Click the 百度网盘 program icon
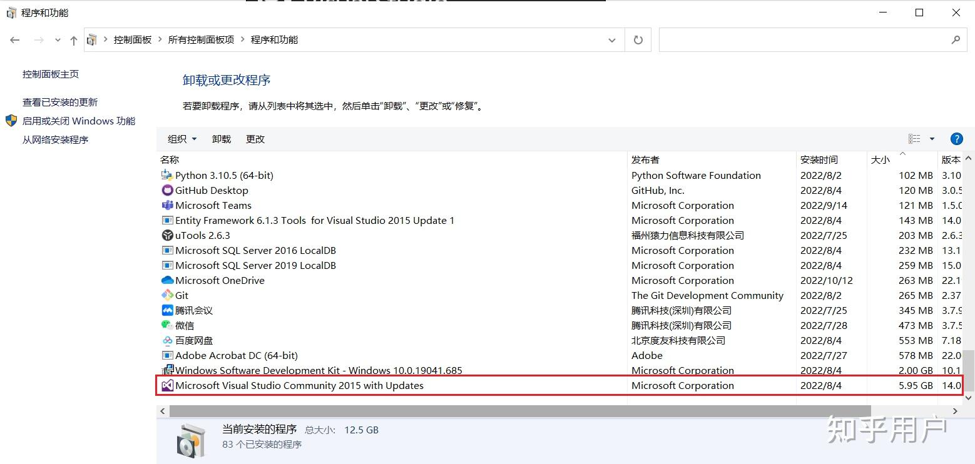The height and width of the screenshot is (464, 975). (167, 340)
